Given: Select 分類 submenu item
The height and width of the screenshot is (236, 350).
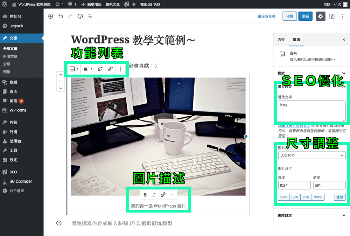Looking at the screenshot, I should [x=7, y=64].
